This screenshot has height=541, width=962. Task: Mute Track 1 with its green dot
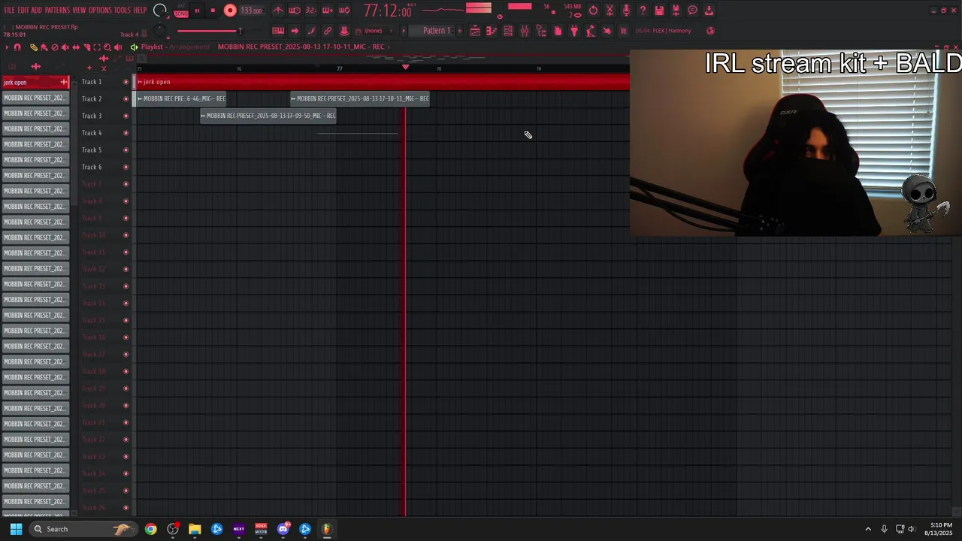[x=126, y=82]
